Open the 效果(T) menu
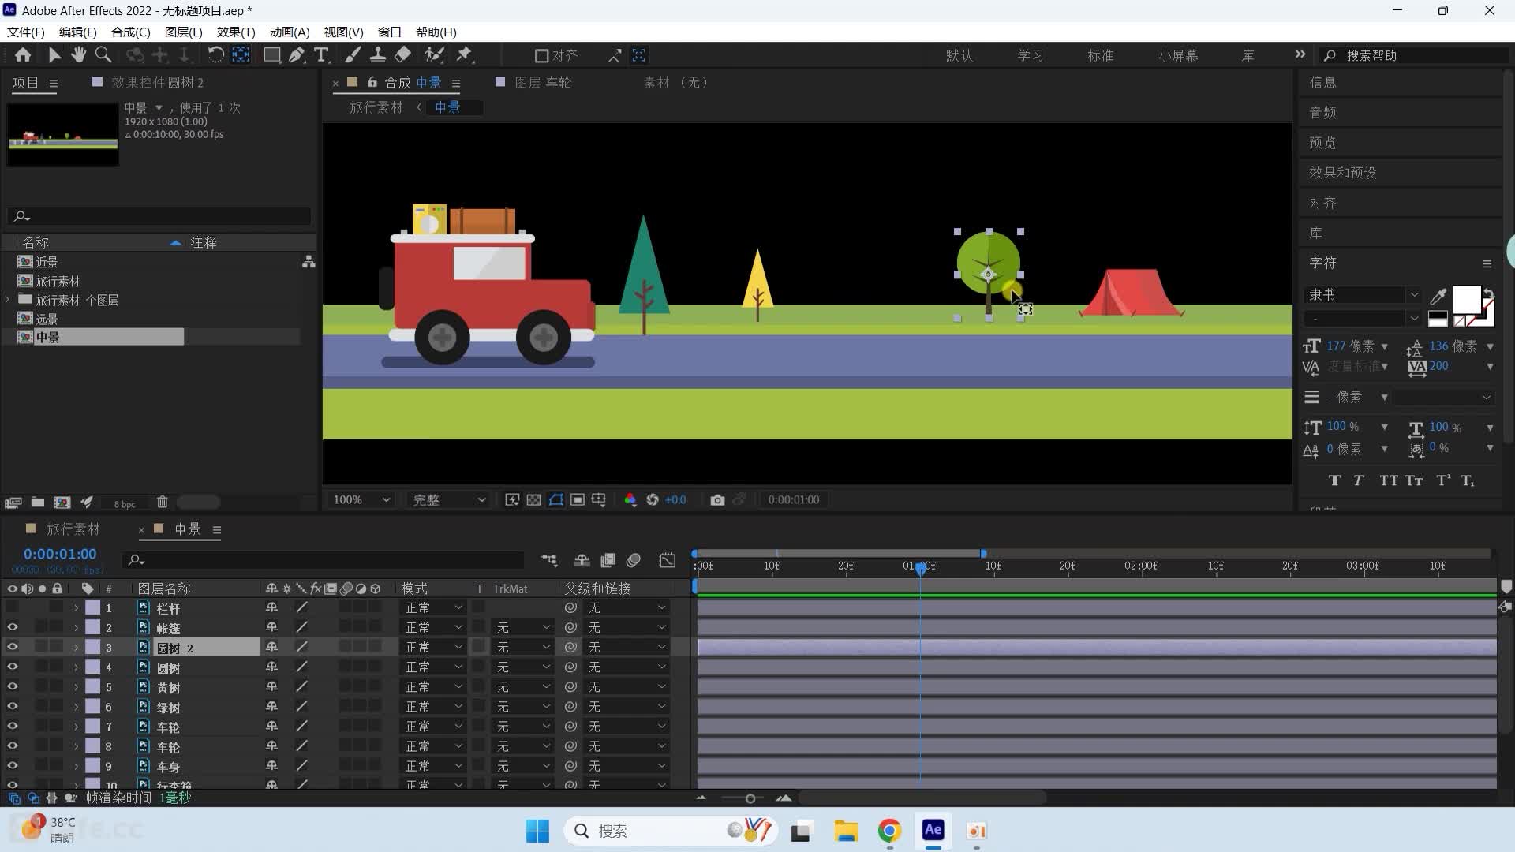The width and height of the screenshot is (1515, 852). click(236, 32)
